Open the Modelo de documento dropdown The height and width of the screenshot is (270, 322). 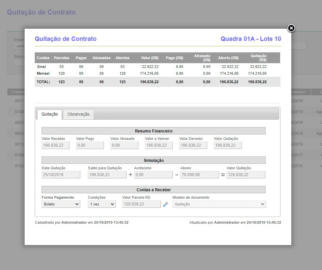219,204
